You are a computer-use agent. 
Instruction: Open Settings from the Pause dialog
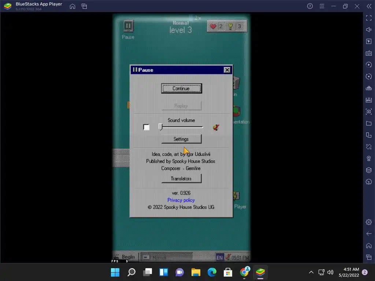[x=181, y=139]
